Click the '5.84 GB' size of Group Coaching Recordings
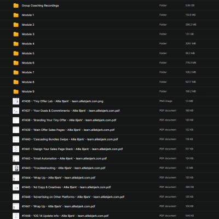The image size is (219, 219). pos(190,5)
